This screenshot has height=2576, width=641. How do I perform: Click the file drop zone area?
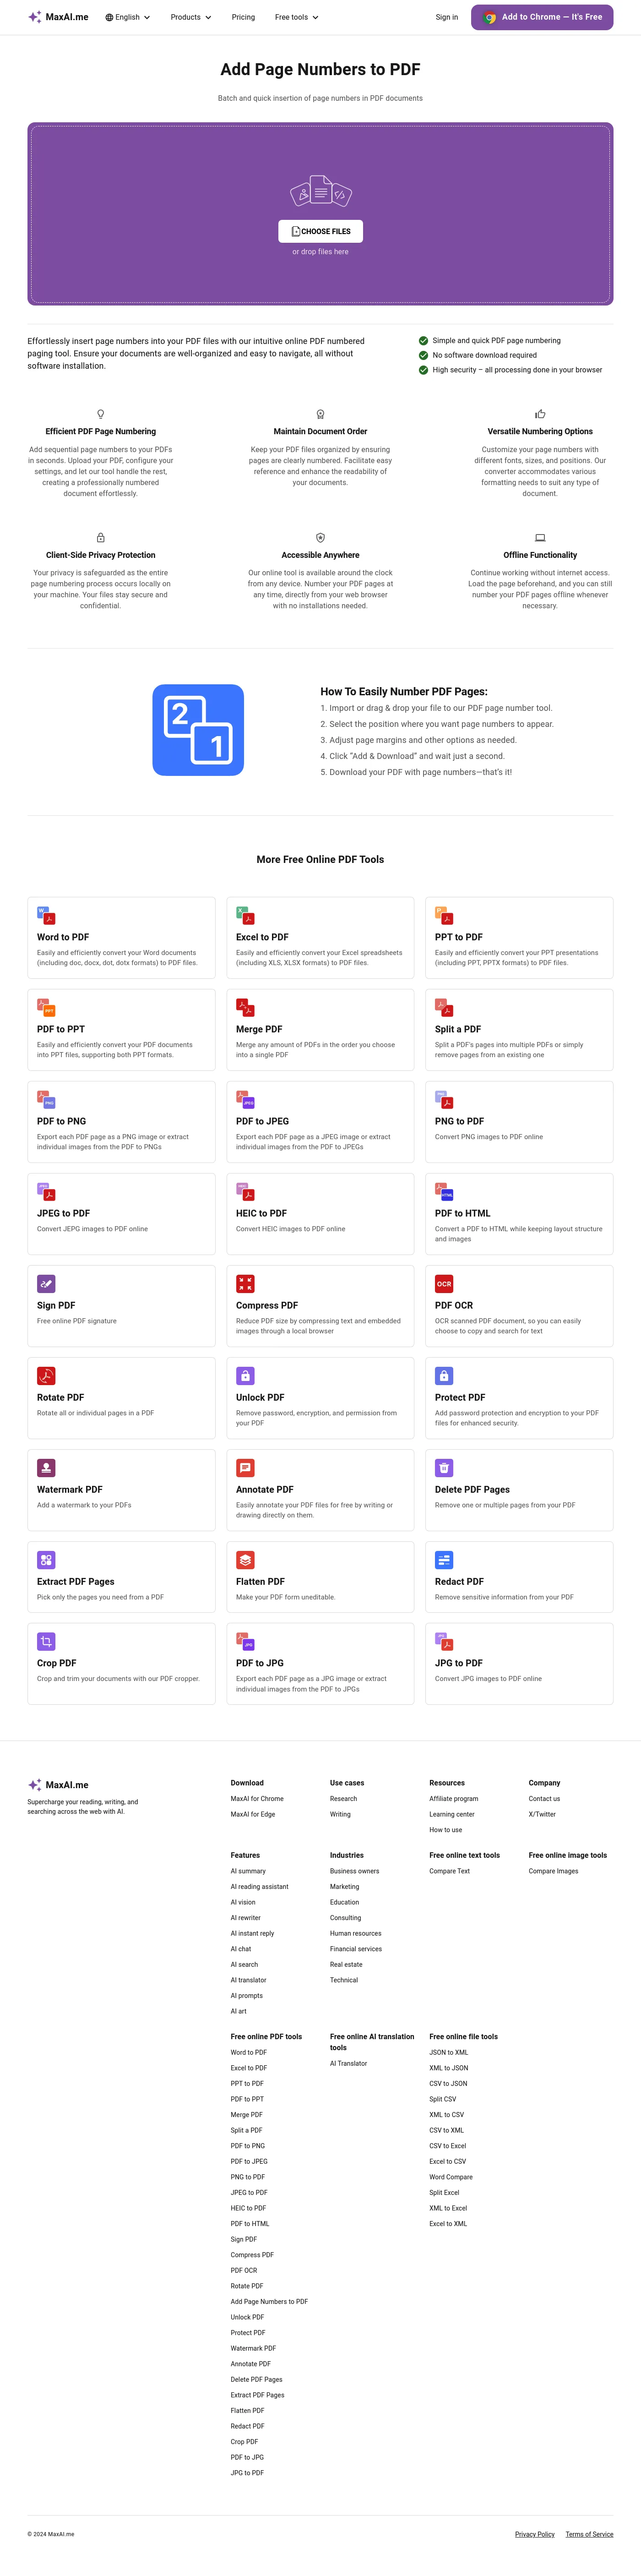[320, 214]
